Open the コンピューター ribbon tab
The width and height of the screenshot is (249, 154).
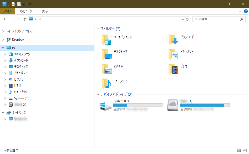[26, 11]
